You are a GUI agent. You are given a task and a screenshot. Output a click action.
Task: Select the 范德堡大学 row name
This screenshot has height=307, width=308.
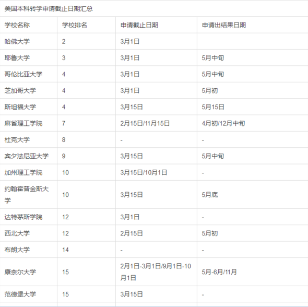(20, 294)
